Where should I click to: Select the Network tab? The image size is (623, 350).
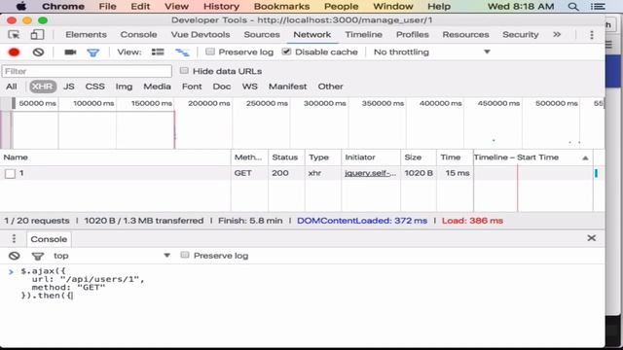[312, 35]
